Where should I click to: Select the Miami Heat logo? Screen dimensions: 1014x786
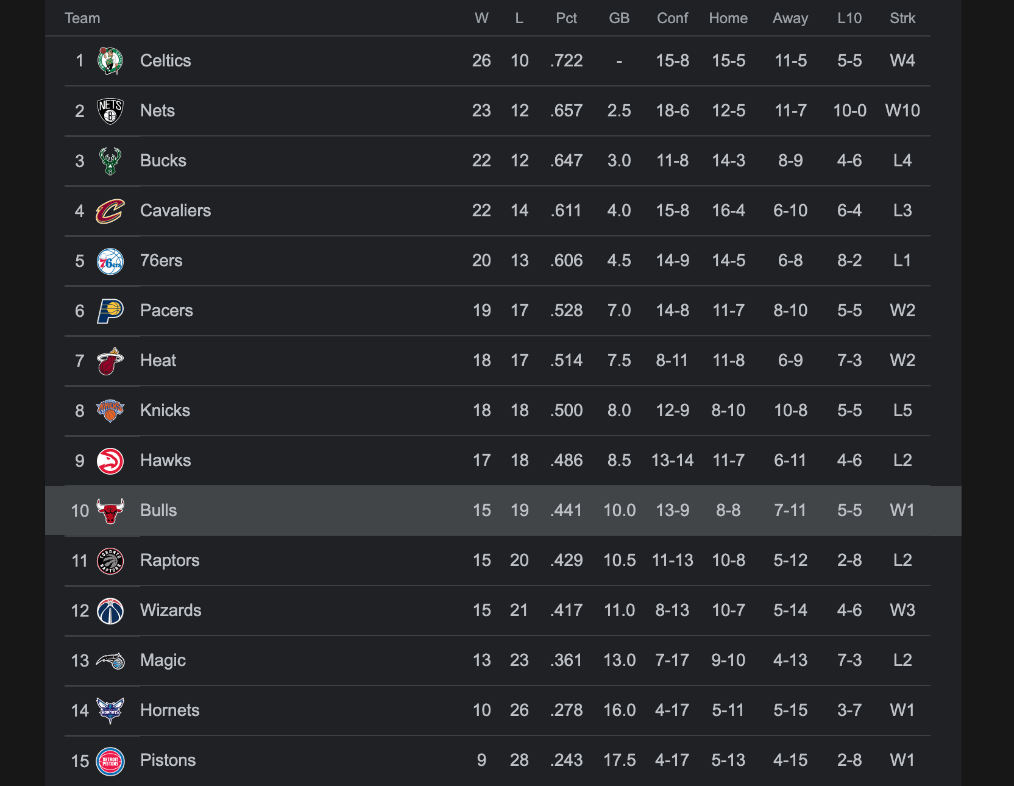pos(110,361)
